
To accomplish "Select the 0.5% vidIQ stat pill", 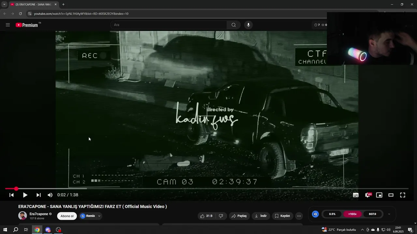I will (x=332, y=214).
